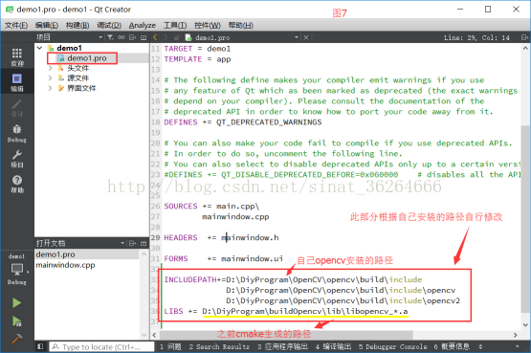
Task: Open the 6 概要信息 output pane
Action: tap(452, 346)
